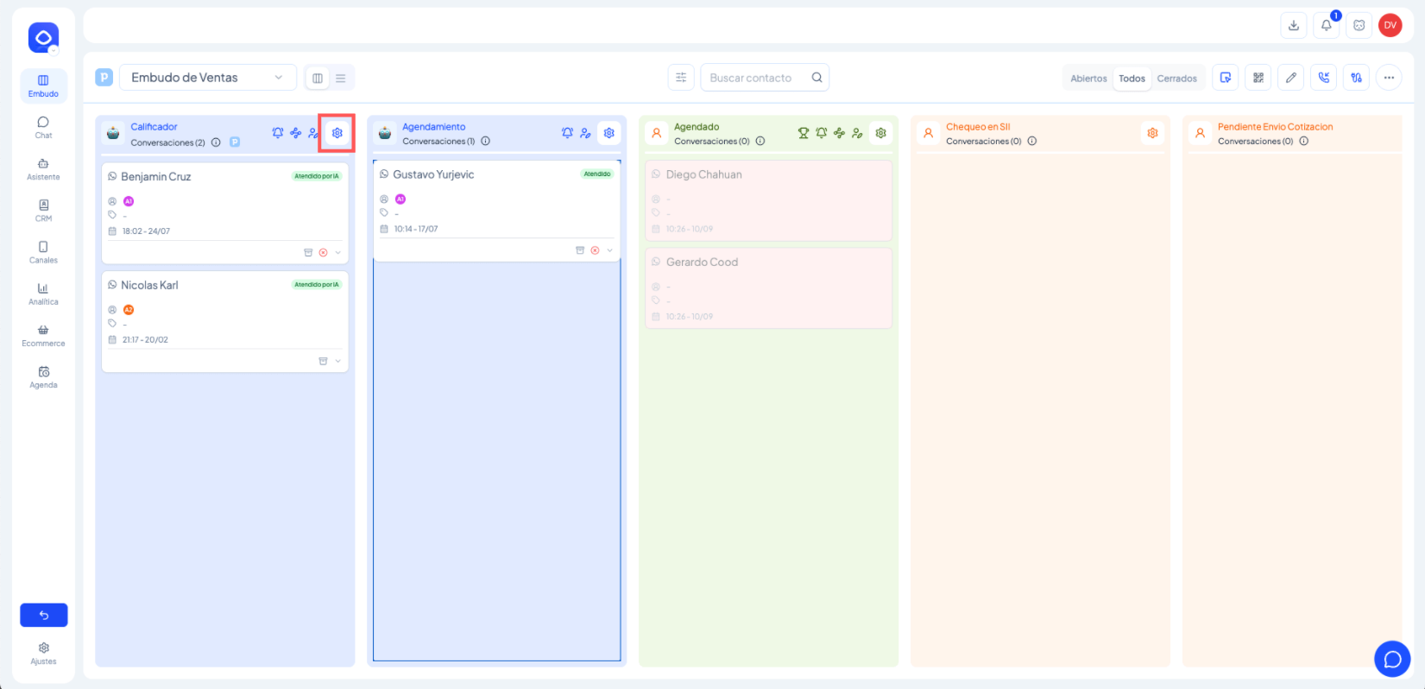Click the incoming call phone icon
Image resolution: width=1425 pixels, height=689 pixels.
(x=1324, y=78)
